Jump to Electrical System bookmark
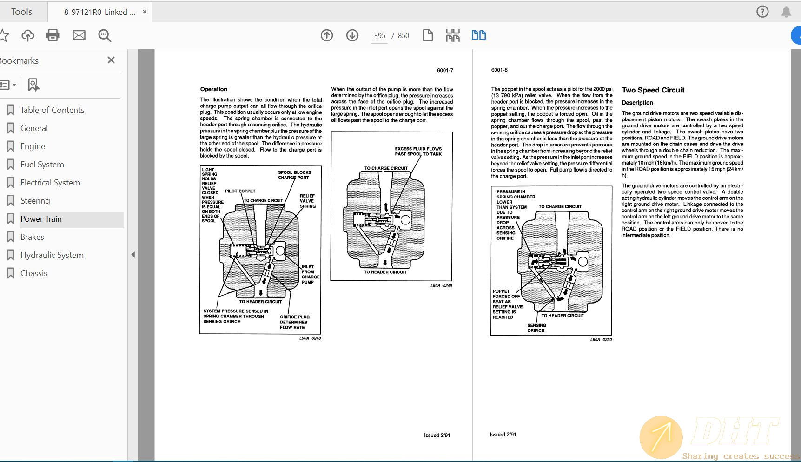The height and width of the screenshot is (462, 801). pyautogui.click(x=50, y=183)
